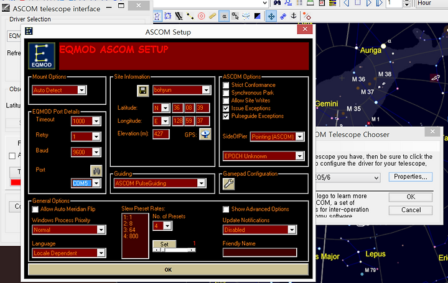Click the anchor icon in chart toolbar

[294, 16]
